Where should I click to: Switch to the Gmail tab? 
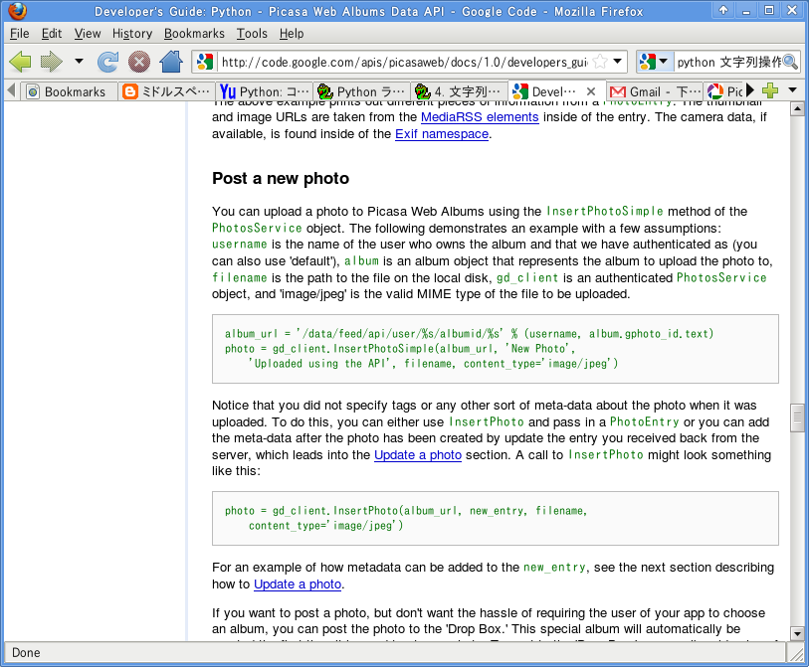(654, 91)
